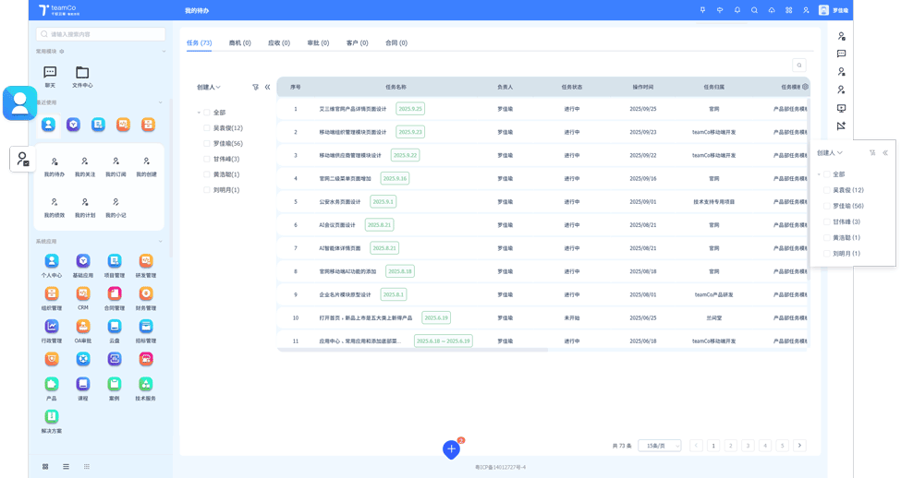This screenshot has width=901, height=478.
Task: Click the blue plus add button at the bottom
Action: 451,449
